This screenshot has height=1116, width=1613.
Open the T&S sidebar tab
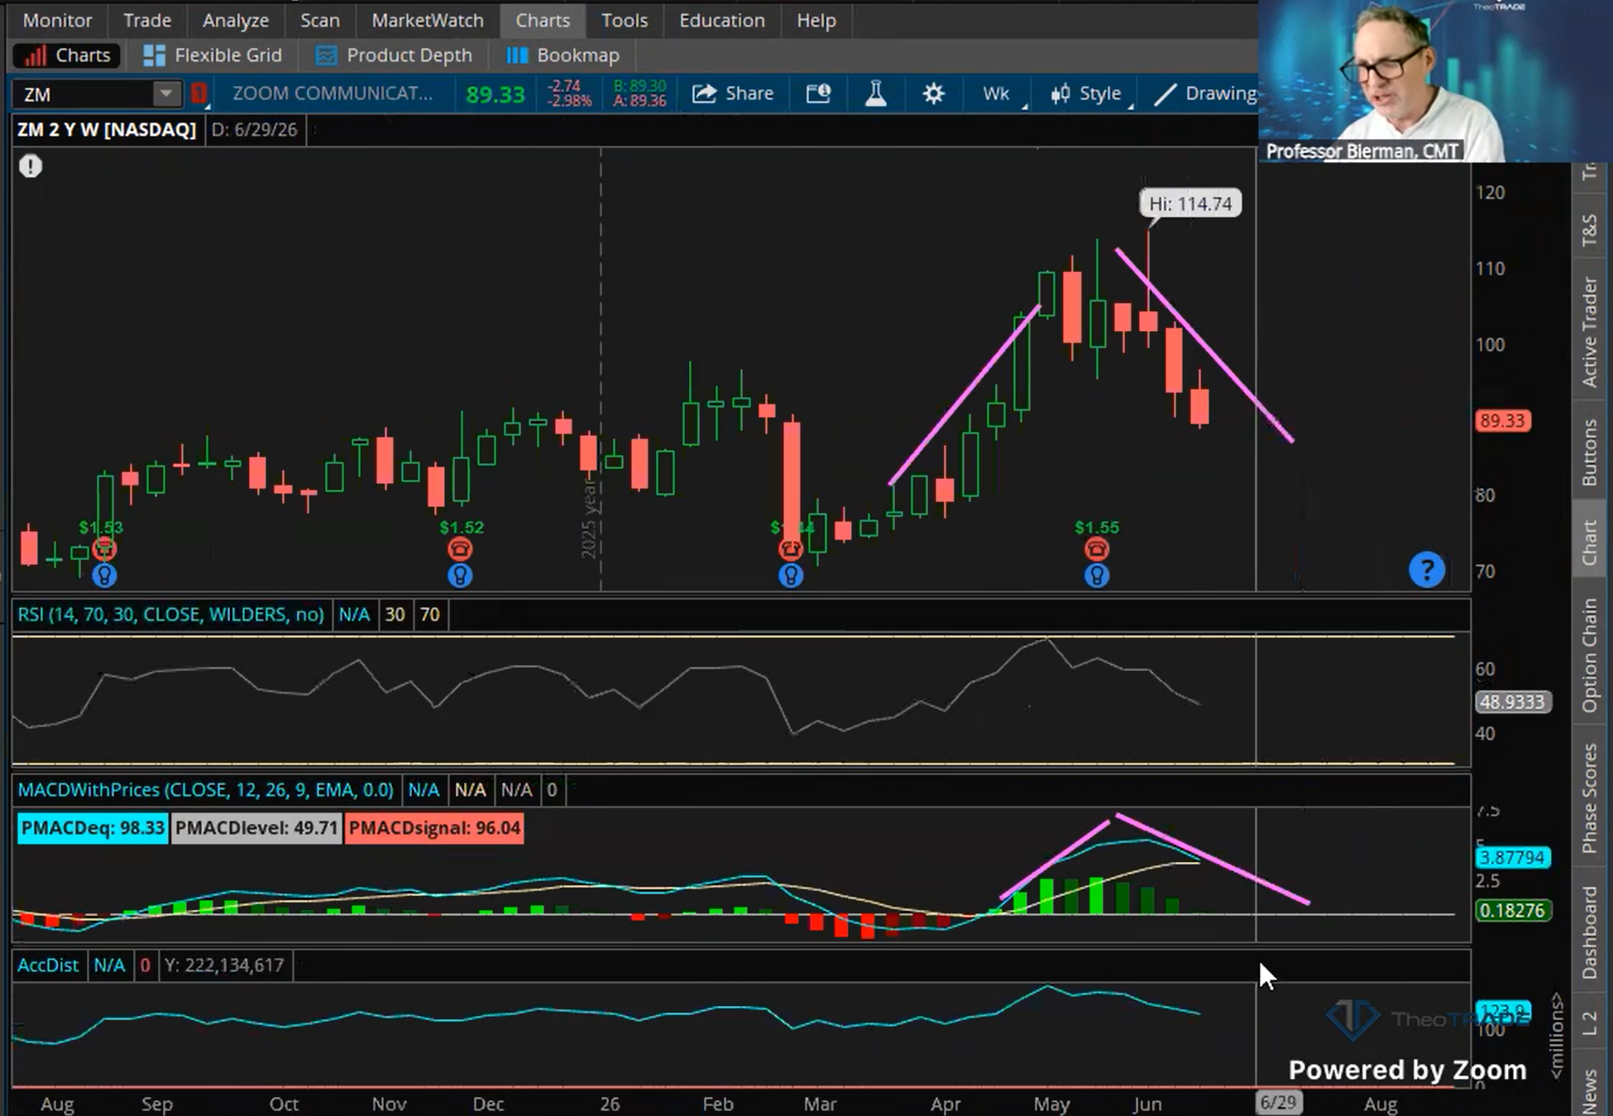[x=1590, y=230]
